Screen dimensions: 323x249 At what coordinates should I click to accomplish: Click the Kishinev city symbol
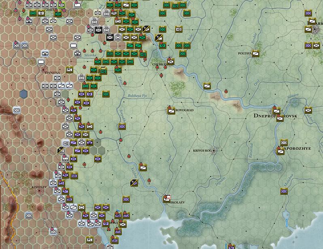(x=40, y=191)
